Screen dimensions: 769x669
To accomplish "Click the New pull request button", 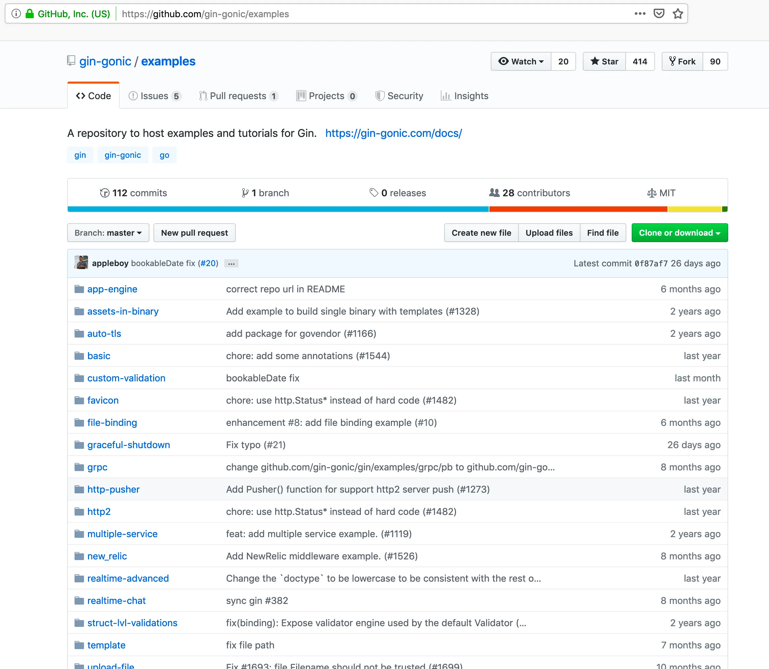I will pos(194,233).
